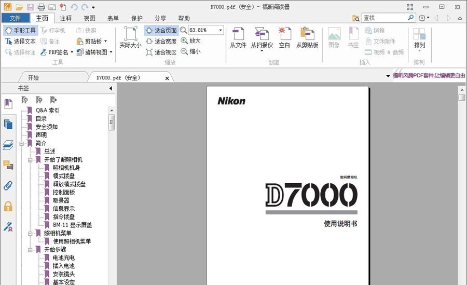Collapse the bookmarks panel with the arrow
Viewport: 467px width, 285px height.
[x=111, y=88]
